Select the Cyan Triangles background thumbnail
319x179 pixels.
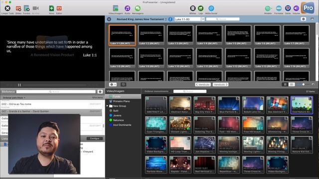(x=156, y=125)
